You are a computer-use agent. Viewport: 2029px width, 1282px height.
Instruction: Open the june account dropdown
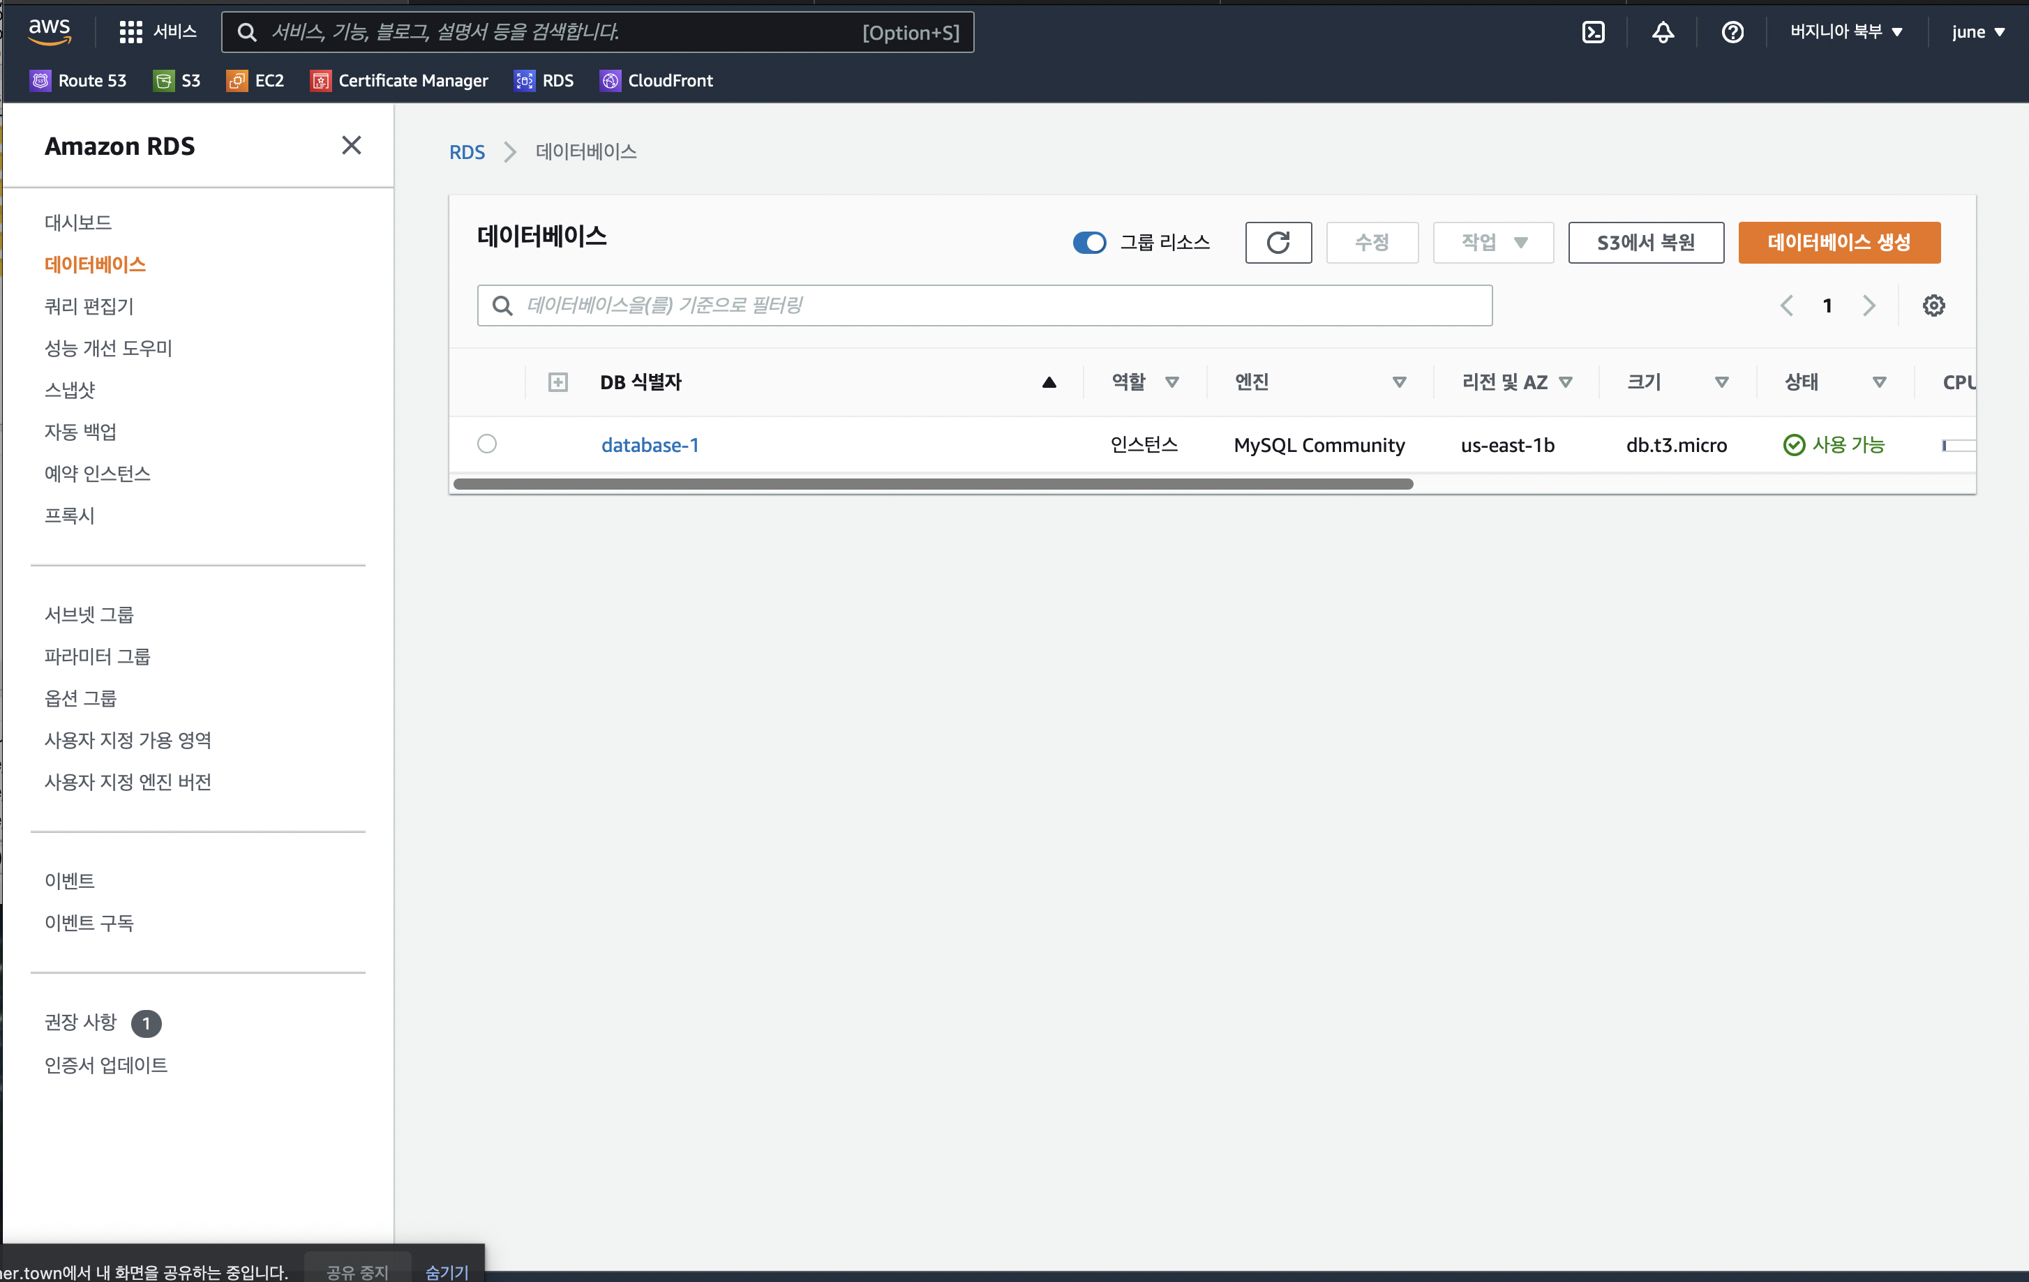[x=1977, y=32]
